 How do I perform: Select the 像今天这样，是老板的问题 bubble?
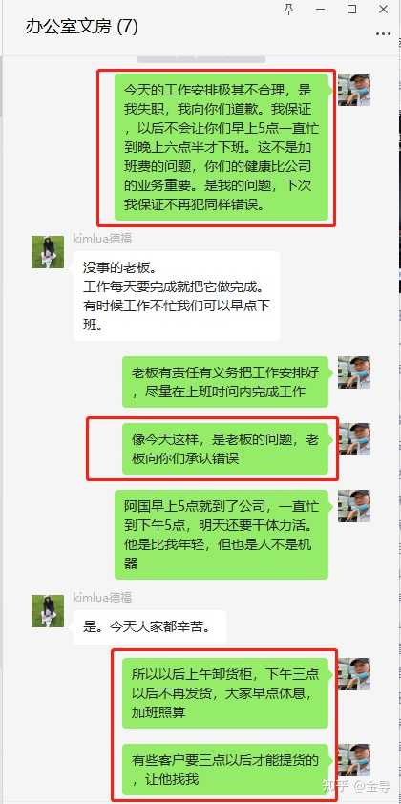coord(225,449)
